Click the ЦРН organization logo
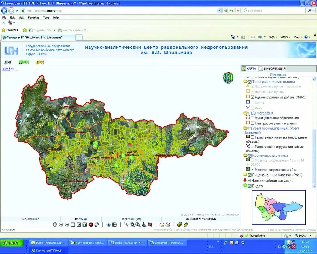 pyautogui.click(x=11, y=51)
